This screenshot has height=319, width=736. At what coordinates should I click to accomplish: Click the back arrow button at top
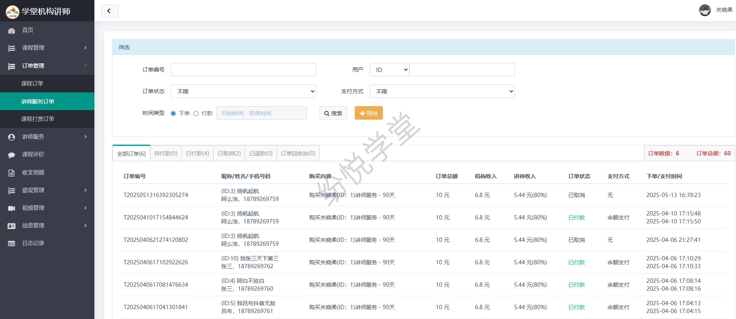pos(109,11)
